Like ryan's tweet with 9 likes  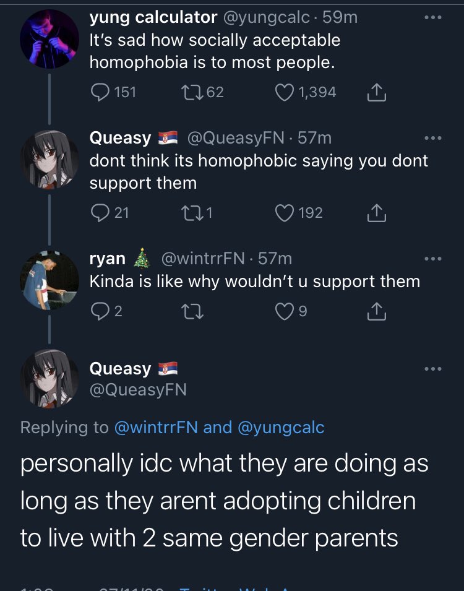coord(285,312)
